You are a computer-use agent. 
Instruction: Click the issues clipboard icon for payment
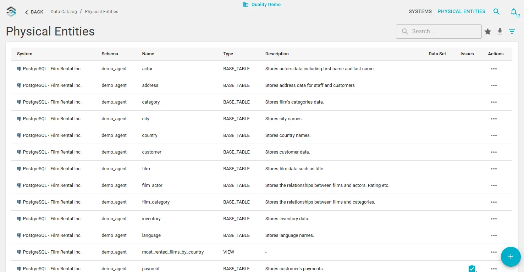click(x=471, y=268)
